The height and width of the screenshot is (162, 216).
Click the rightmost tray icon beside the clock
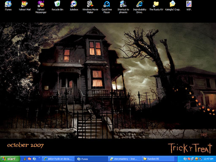pos(200,159)
